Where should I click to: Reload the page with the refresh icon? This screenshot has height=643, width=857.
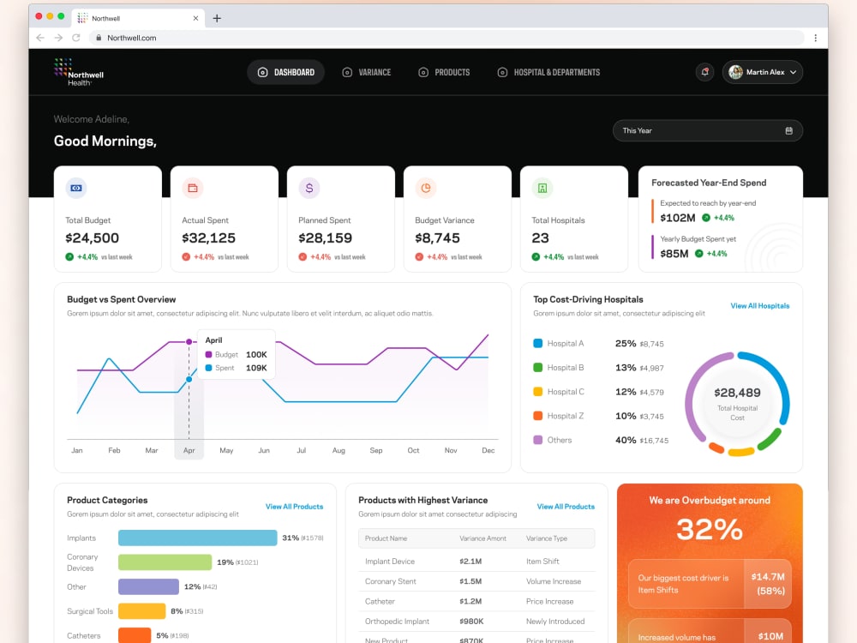pyautogui.click(x=76, y=38)
